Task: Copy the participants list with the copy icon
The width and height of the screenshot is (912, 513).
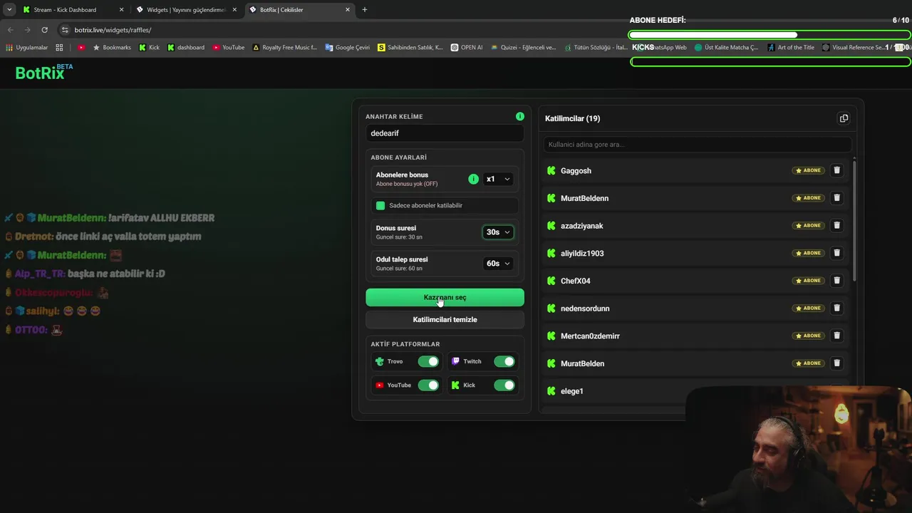Action: click(x=844, y=118)
